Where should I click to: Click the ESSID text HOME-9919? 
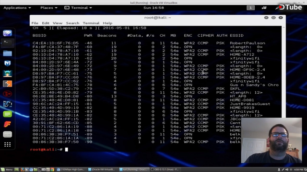coord(242,107)
